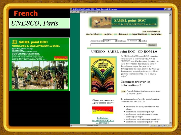Click bullet 'accéder aux publications par organisation'

pos(143,119)
